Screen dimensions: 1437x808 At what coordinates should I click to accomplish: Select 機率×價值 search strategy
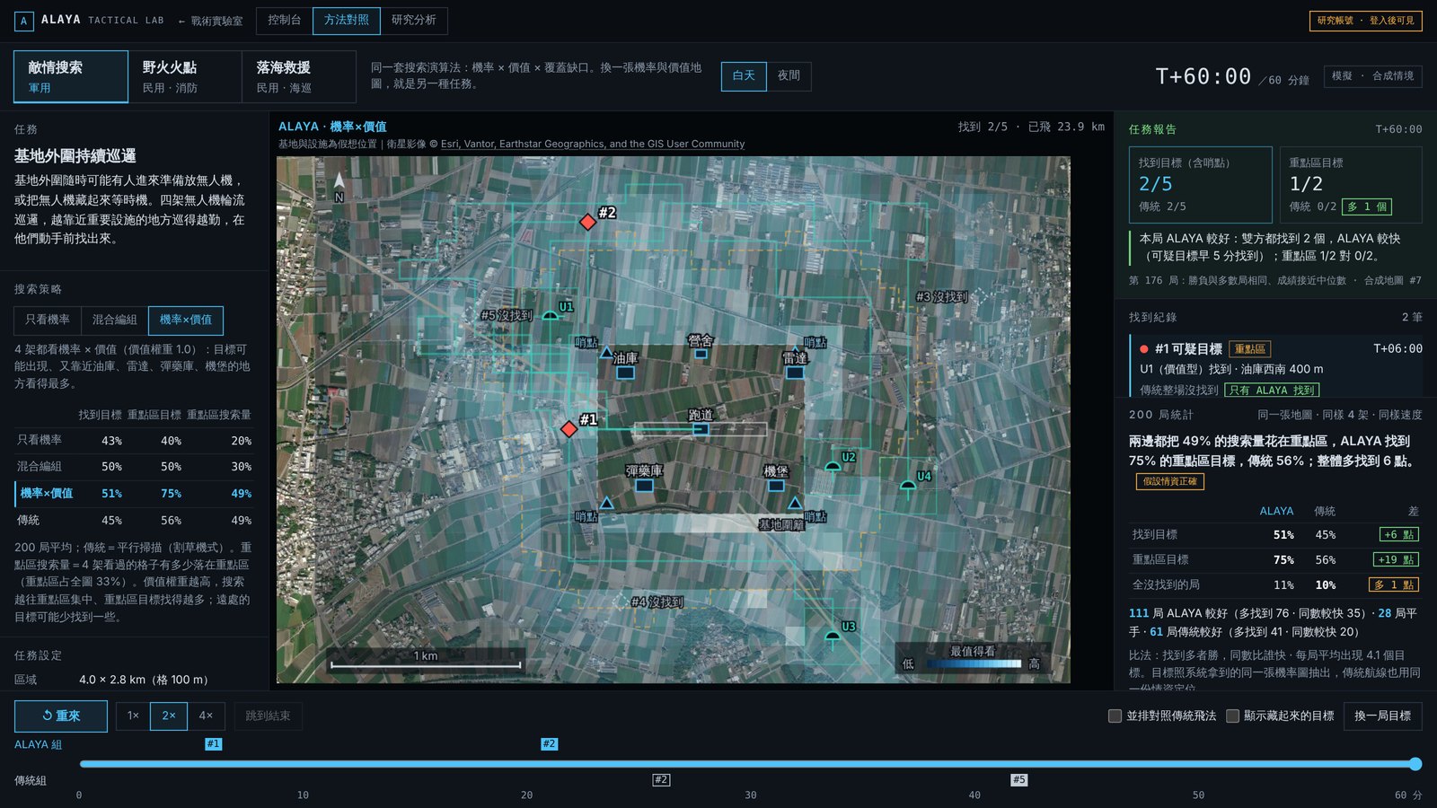click(x=186, y=321)
